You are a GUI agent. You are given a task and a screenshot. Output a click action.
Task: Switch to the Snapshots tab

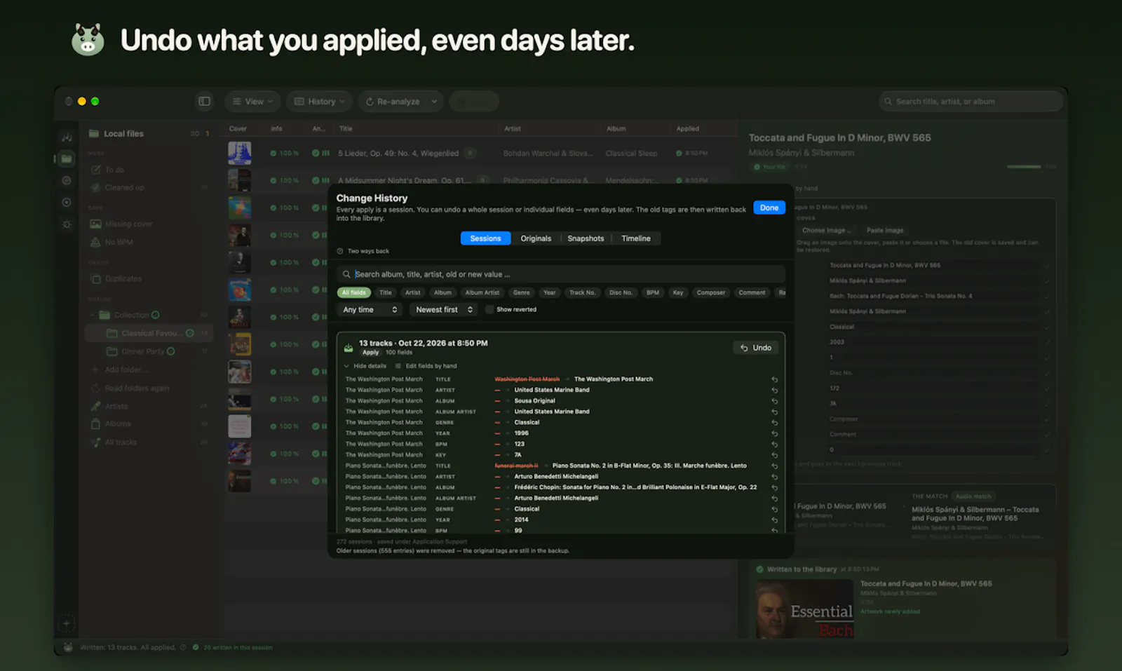586,238
